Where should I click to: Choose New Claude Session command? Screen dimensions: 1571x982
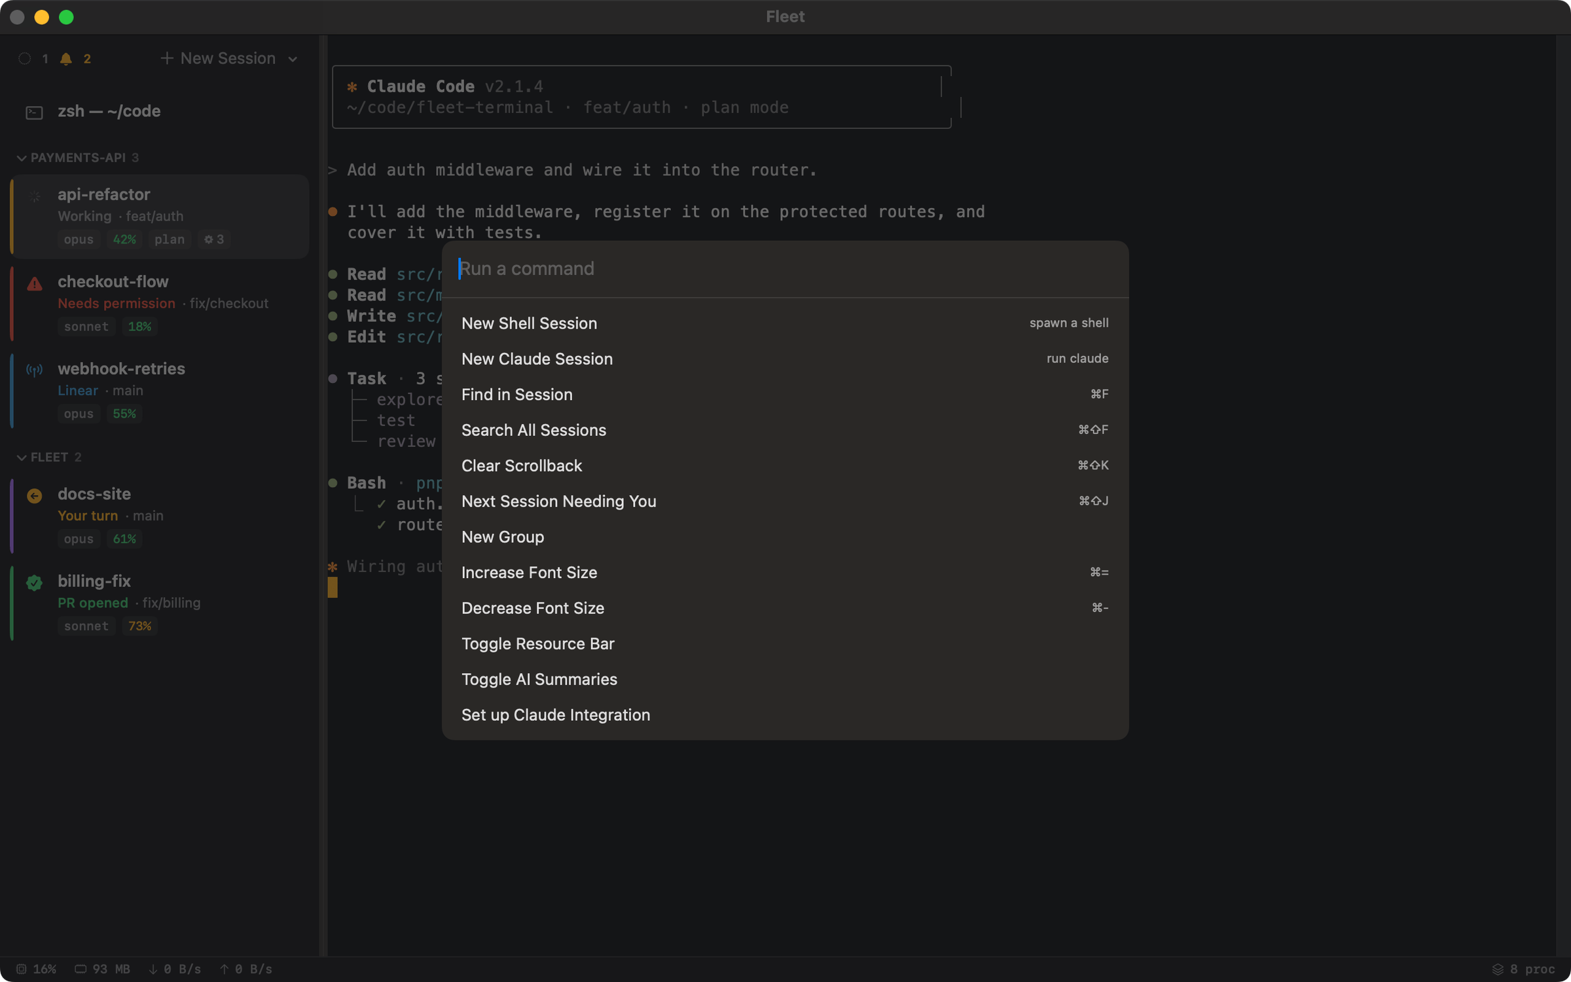785,359
